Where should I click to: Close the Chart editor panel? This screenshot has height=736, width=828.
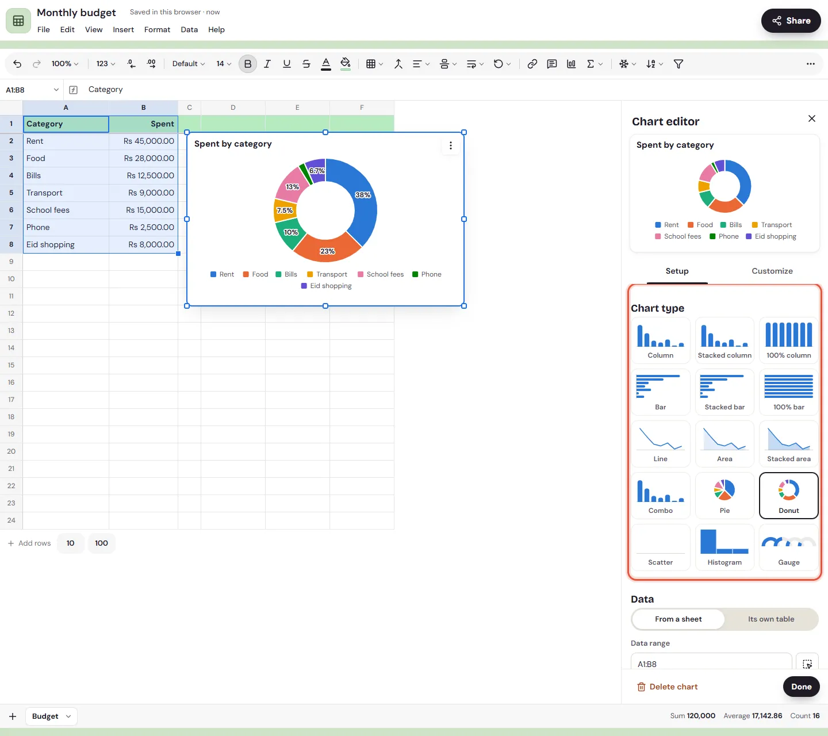[812, 118]
